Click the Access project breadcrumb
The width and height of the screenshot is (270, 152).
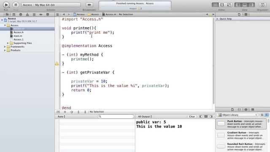(79, 14)
